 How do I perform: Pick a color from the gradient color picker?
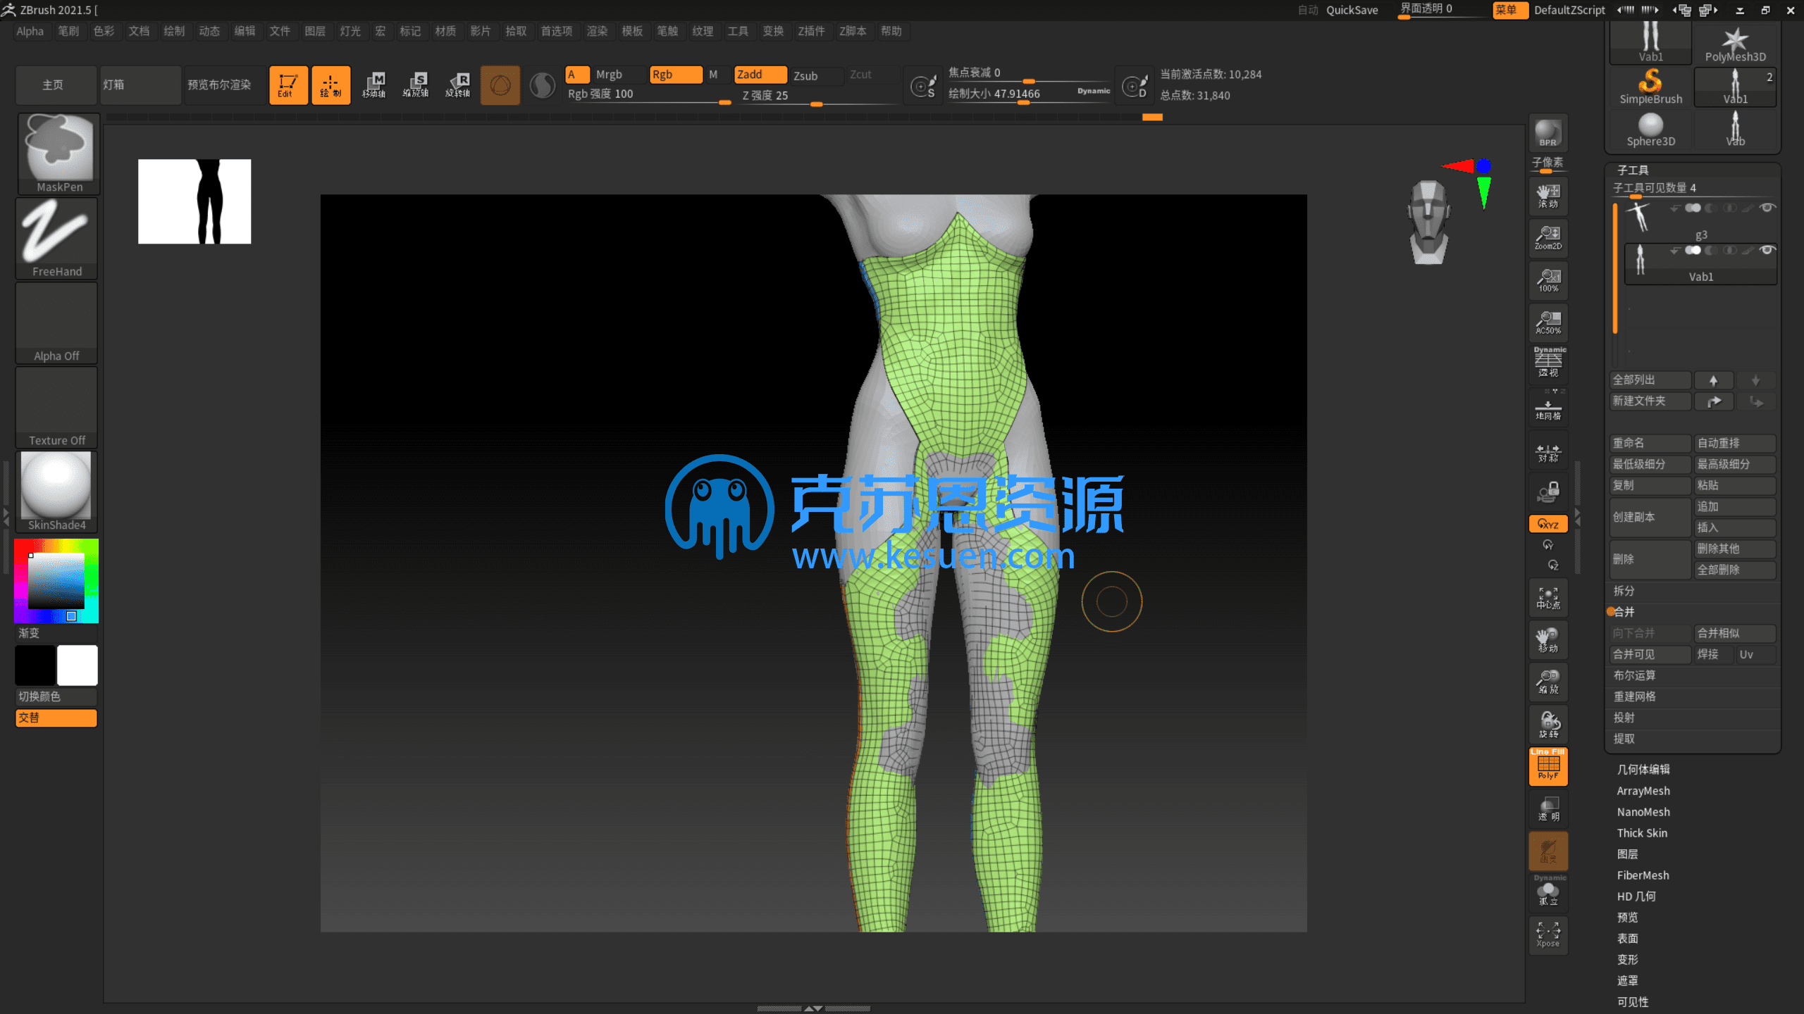click(x=56, y=581)
